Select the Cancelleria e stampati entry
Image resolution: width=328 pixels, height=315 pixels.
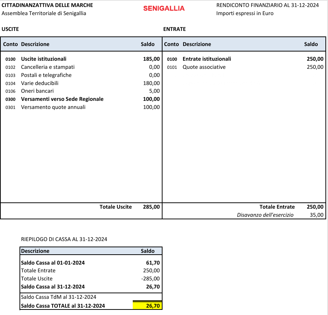tap(47, 67)
